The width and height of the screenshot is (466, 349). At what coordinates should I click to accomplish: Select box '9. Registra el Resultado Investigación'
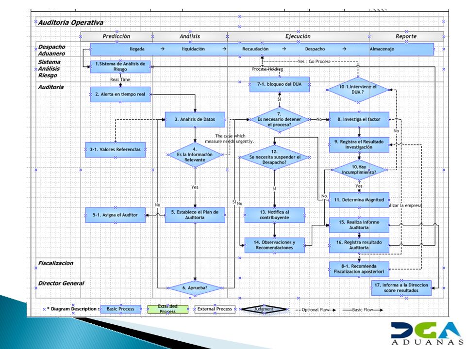[359, 144]
